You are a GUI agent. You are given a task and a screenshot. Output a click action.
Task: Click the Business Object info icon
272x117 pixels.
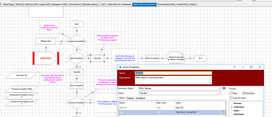(x=224, y=88)
